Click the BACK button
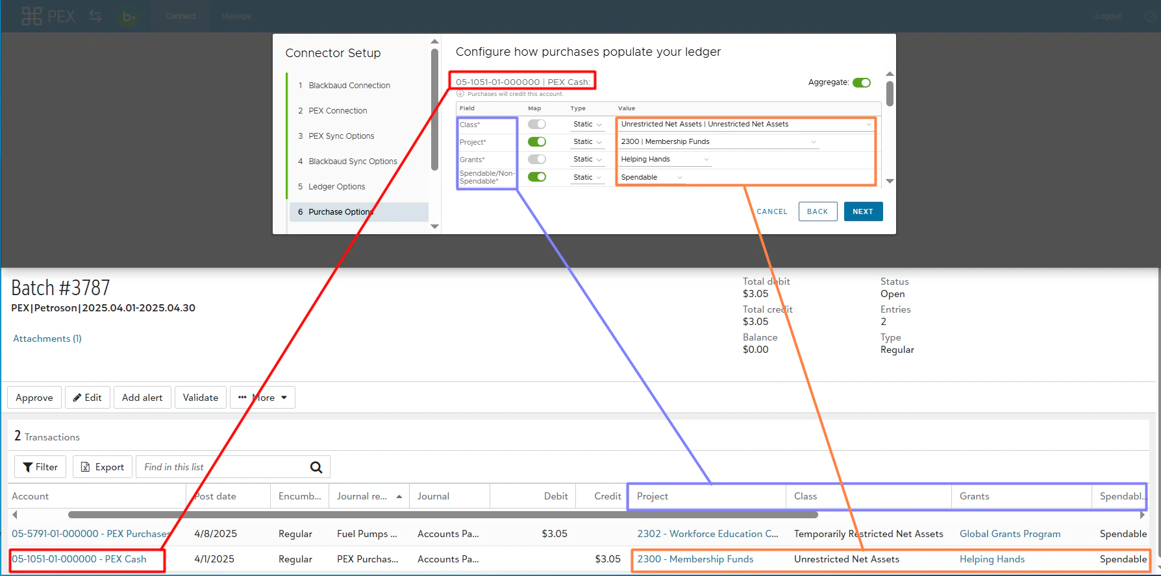1161x576 pixels. 818,211
